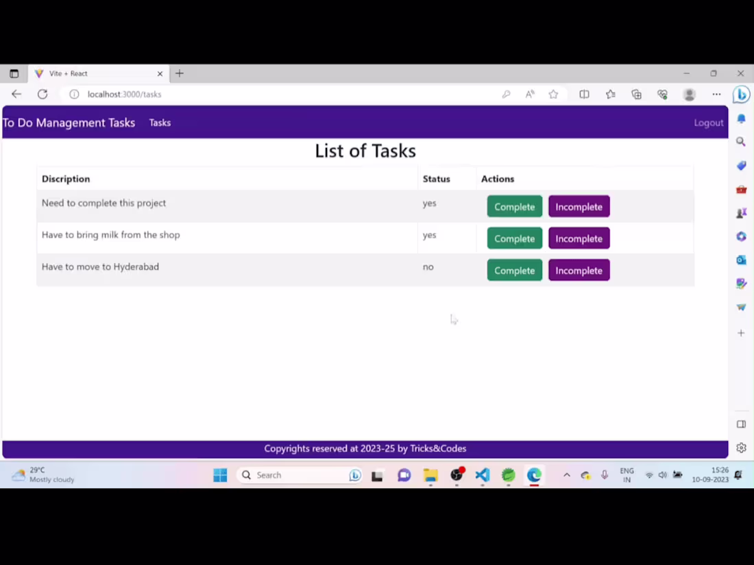The image size is (754, 565).
Task: Open Edge settings with the ellipsis menu
Action: click(716, 94)
